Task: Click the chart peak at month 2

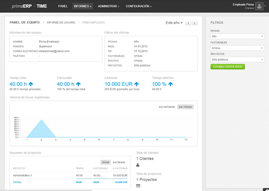Action: click(41, 120)
